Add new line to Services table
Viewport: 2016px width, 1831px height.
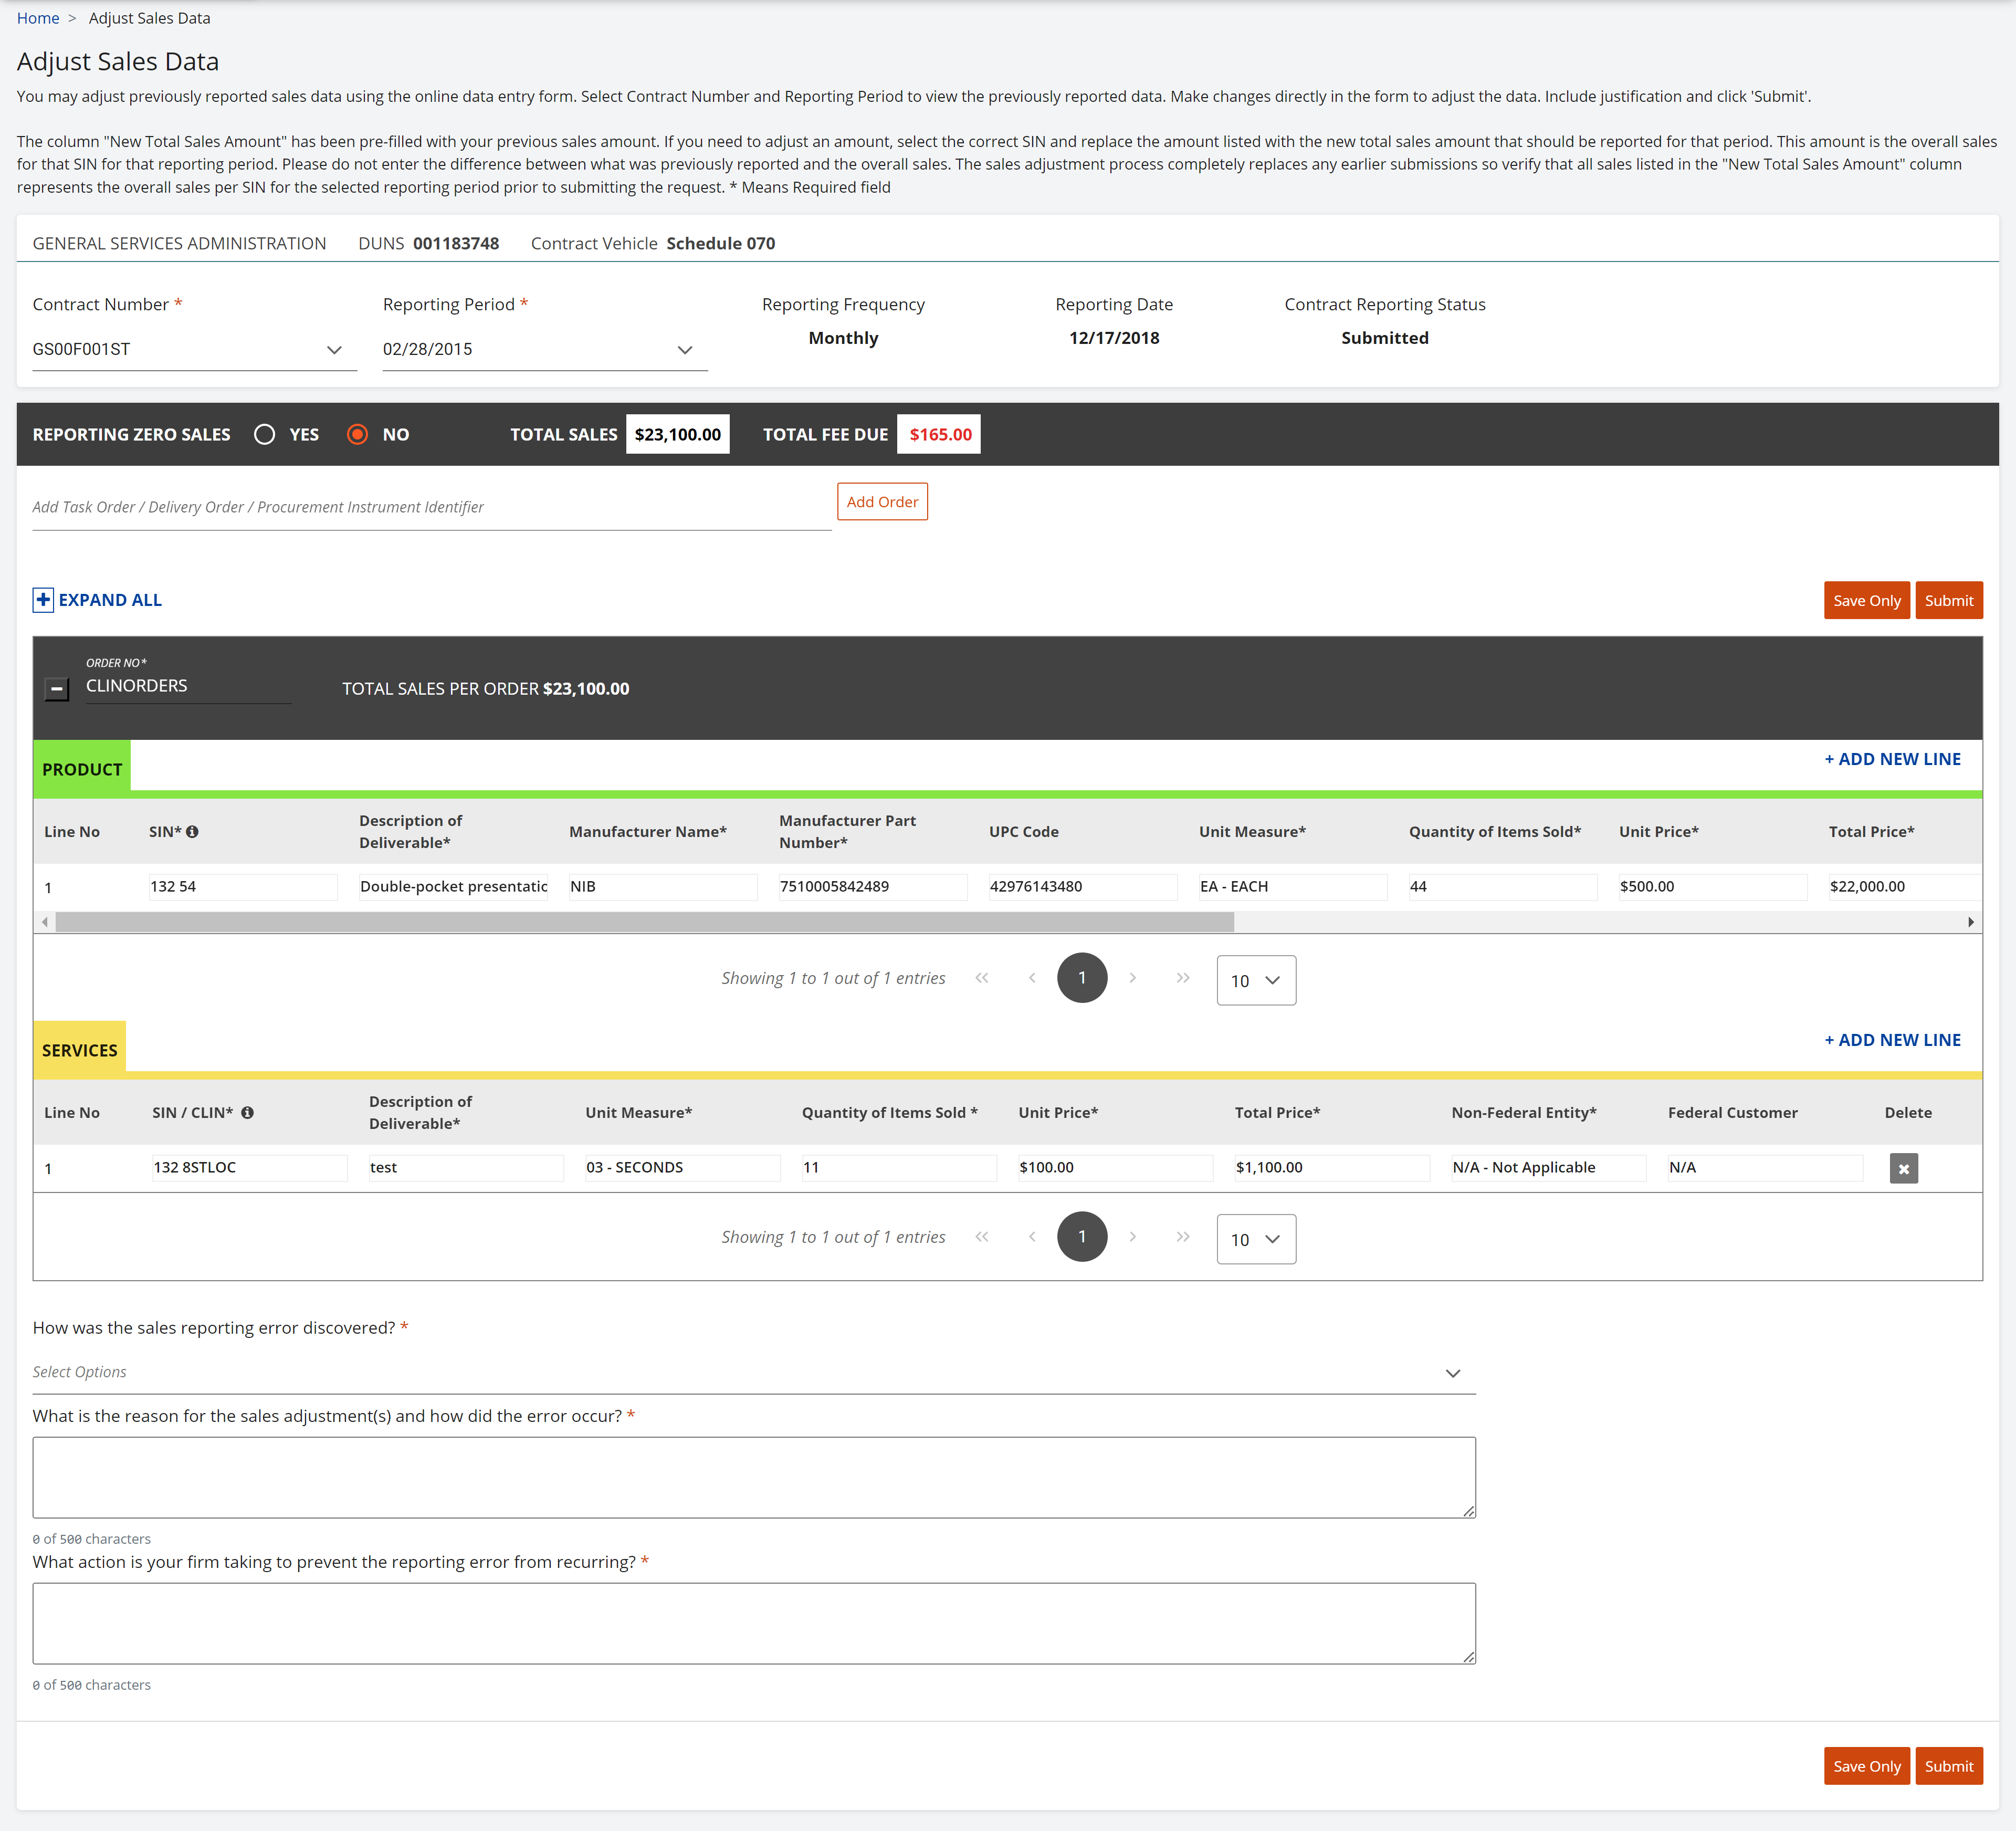click(x=1892, y=1041)
